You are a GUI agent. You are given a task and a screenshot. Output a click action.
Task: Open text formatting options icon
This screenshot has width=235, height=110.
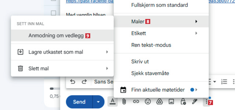click(x=113, y=102)
